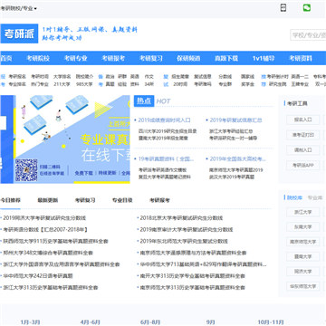
Task: Open 四川大学2019研究生招生目录 link
Action: coord(168,131)
